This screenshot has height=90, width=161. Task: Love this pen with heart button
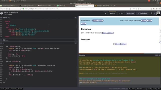(x=105, y=13)
